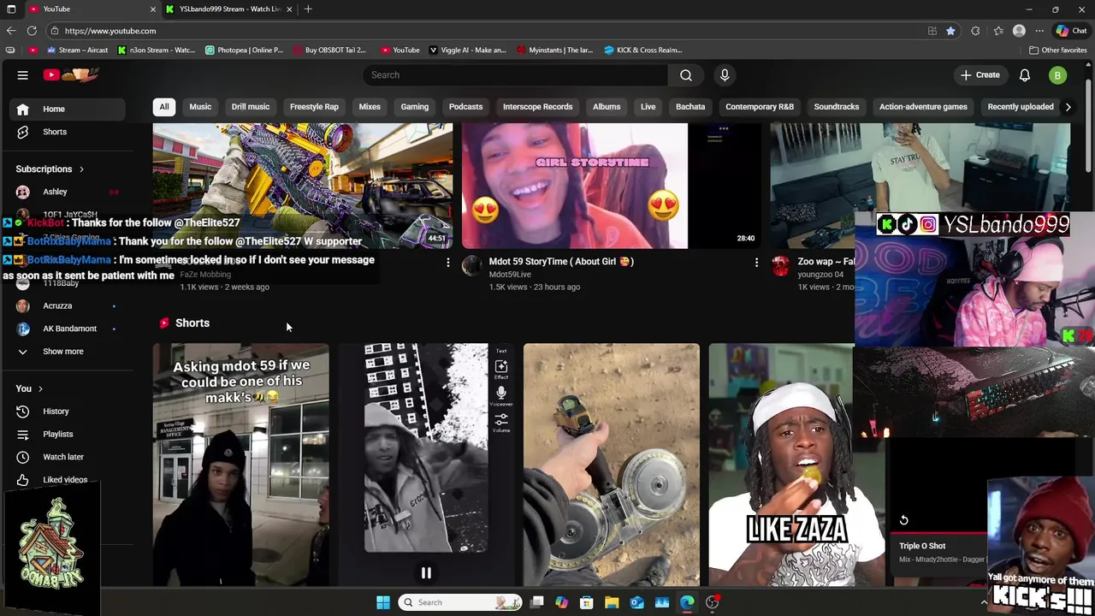This screenshot has width=1095, height=616.
Task: Select the Soundtracks chip
Action: (x=837, y=107)
